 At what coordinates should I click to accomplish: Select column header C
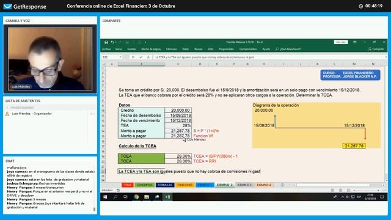point(178,64)
